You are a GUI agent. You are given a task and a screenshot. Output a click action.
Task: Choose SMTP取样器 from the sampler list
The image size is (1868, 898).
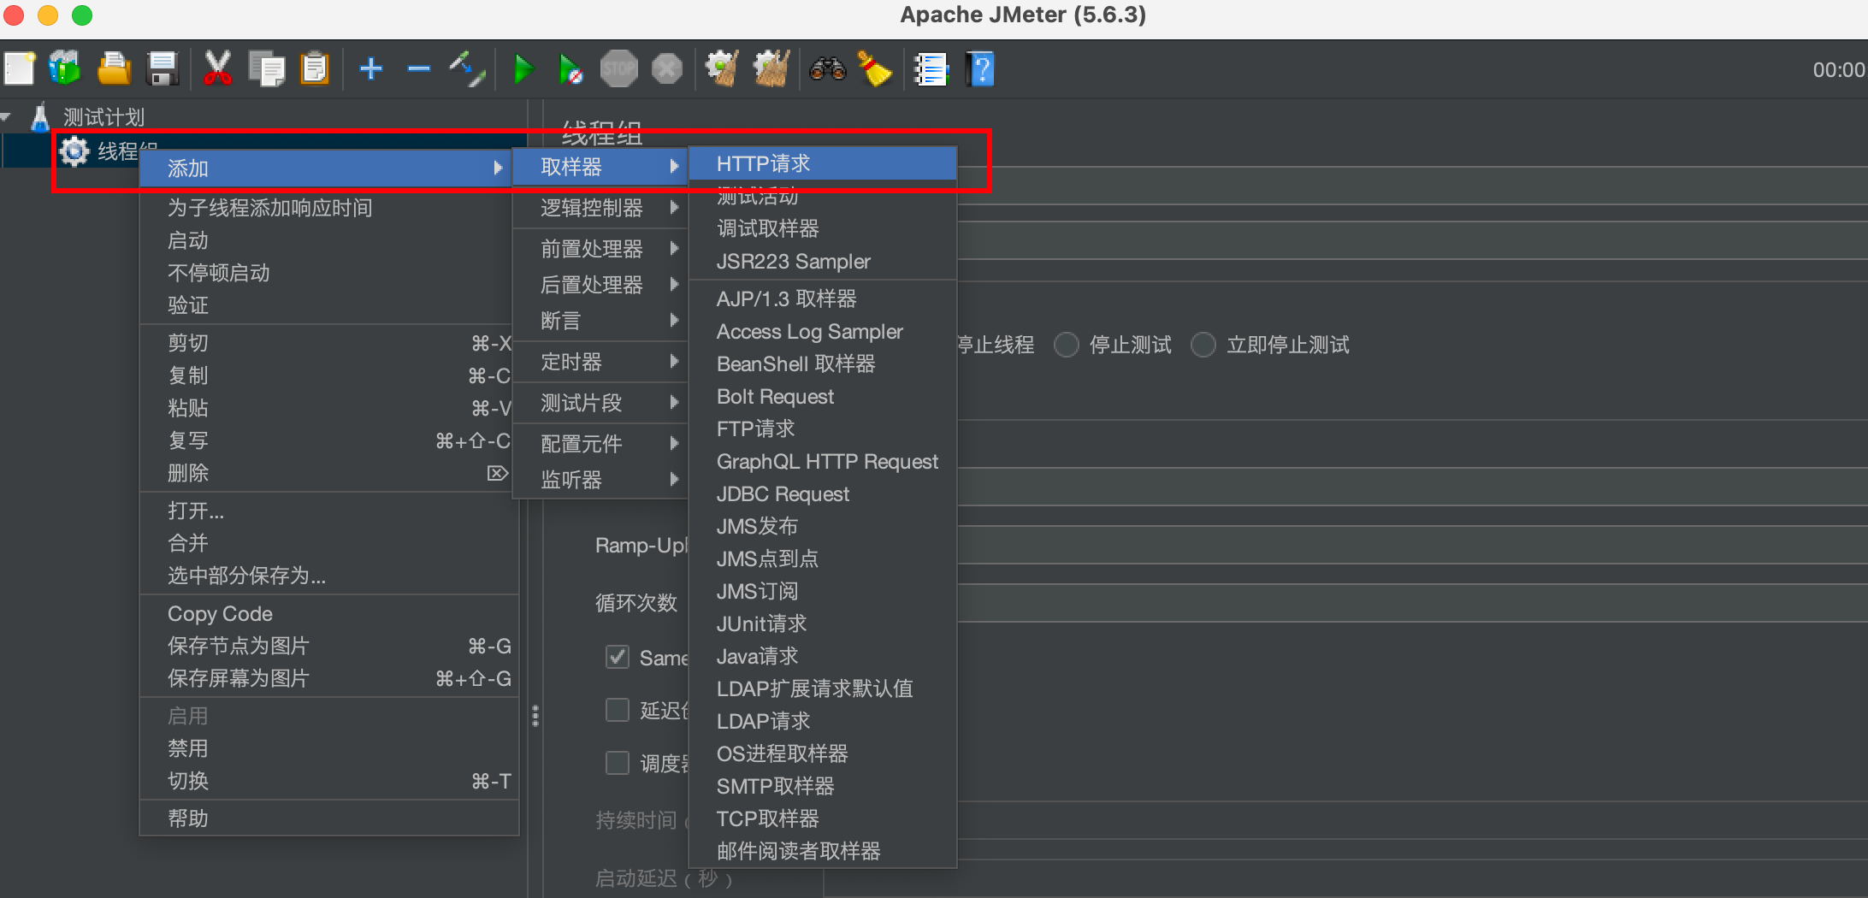click(823, 786)
